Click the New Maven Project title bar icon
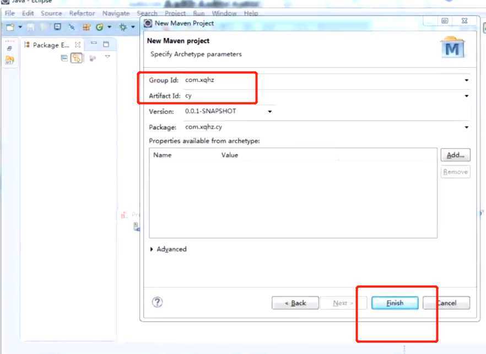 point(148,23)
